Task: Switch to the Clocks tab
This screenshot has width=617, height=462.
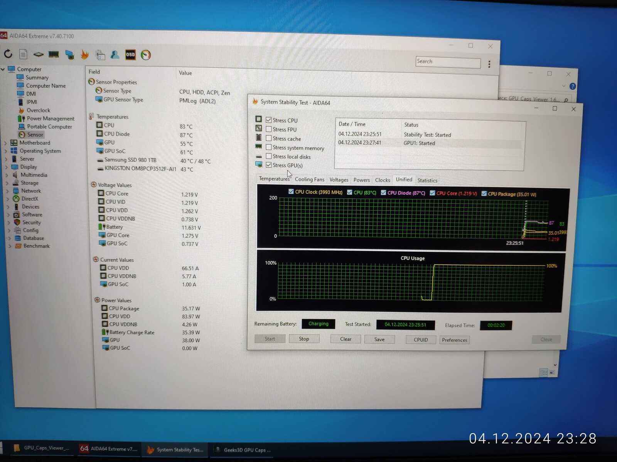Action: pyautogui.click(x=383, y=180)
